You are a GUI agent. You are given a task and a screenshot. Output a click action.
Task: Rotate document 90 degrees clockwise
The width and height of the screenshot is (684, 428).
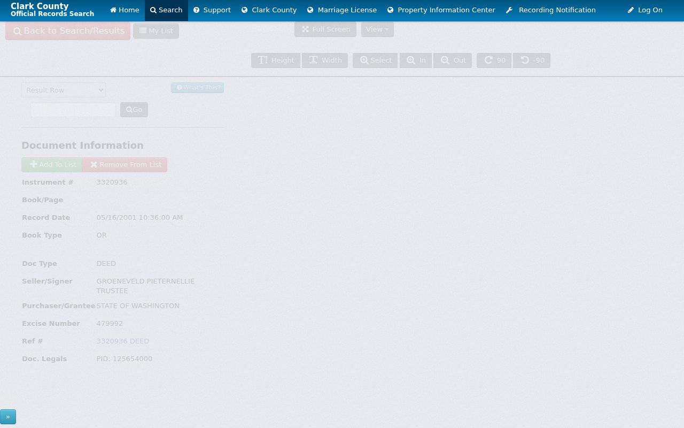click(494, 60)
